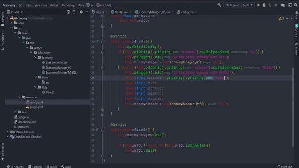Image resolution: width=299 pixels, height=168 pixels.
Task: Open the Project Structure folder icon
Action: [283, 5]
